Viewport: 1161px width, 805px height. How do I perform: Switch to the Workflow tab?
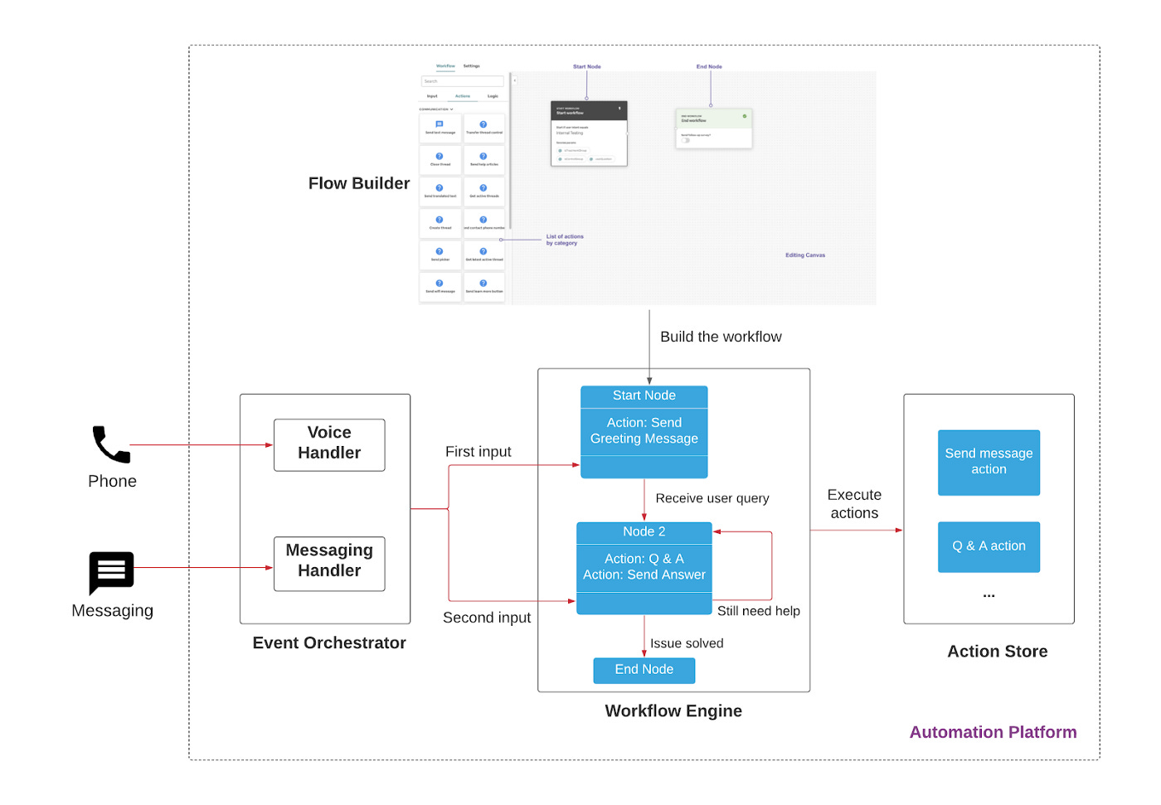pos(445,65)
